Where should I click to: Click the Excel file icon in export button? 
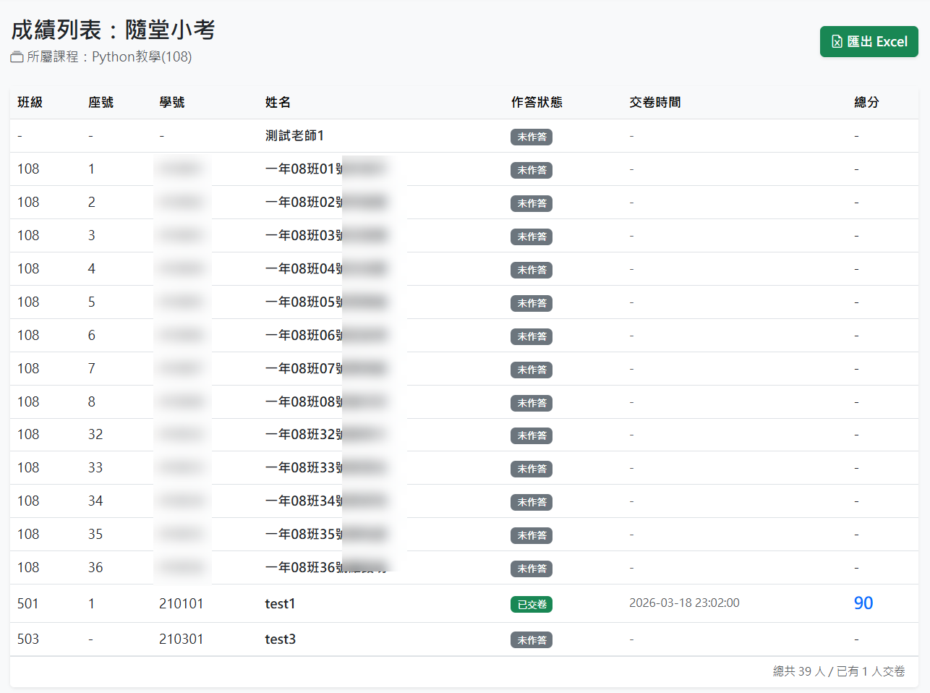click(837, 42)
